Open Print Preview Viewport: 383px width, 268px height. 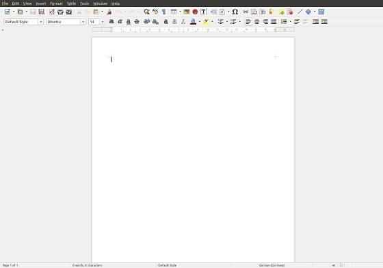tap(69, 12)
